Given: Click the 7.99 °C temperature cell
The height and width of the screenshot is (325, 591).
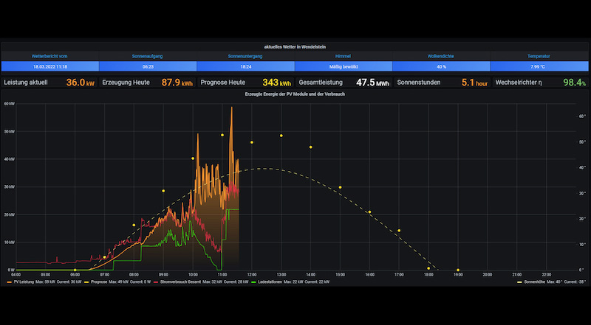Looking at the screenshot, I should [539, 66].
